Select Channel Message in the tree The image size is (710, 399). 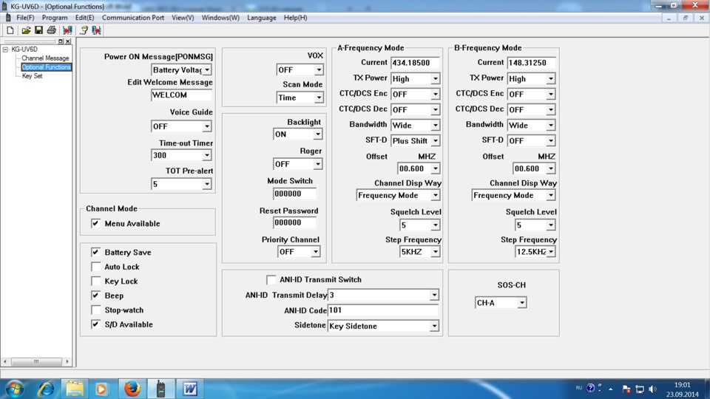[x=45, y=58]
